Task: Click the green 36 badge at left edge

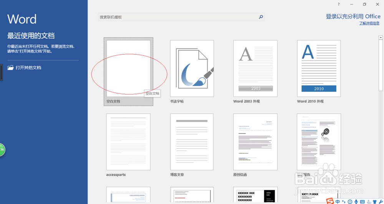Action: pyautogui.click(x=2, y=149)
